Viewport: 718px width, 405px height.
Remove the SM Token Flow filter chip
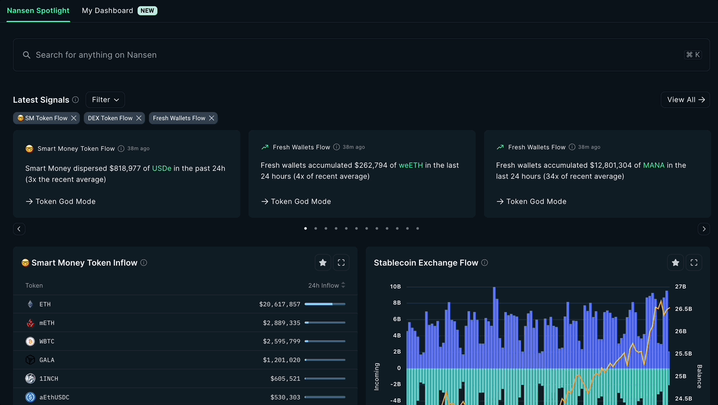[x=74, y=118]
